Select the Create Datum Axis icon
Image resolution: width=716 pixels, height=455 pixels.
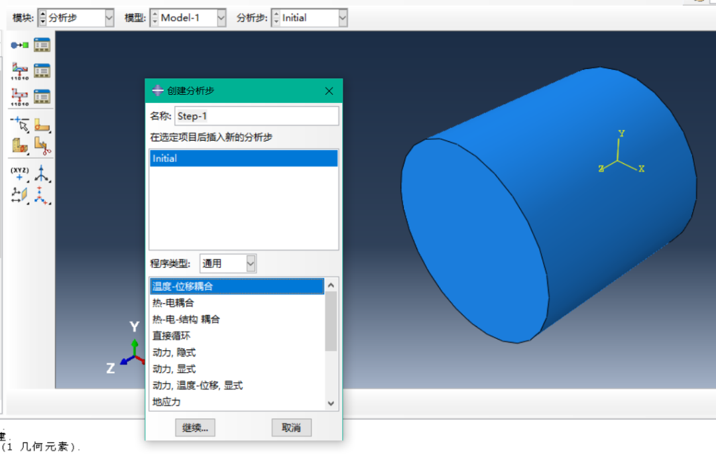pyautogui.click(x=42, y=174)
